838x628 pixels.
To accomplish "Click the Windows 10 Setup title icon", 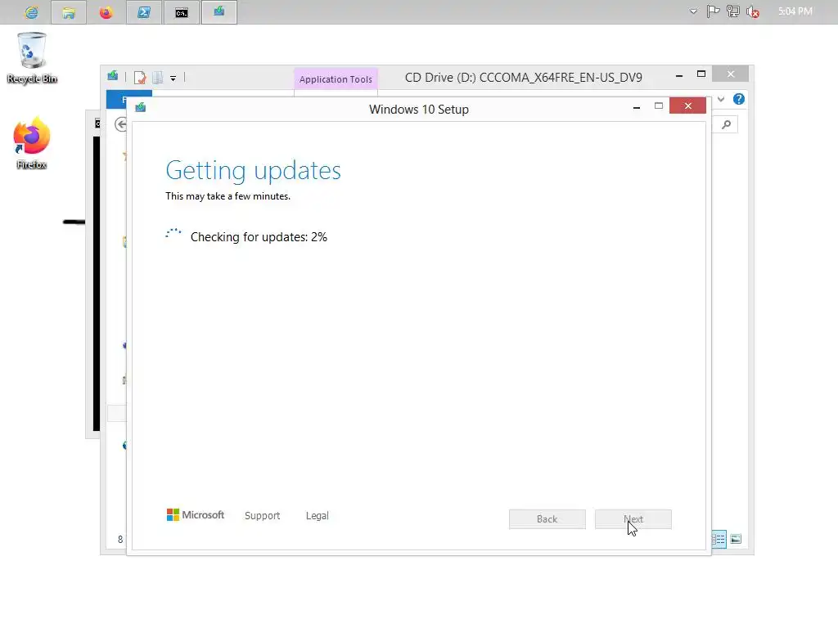I will point(141,107).
